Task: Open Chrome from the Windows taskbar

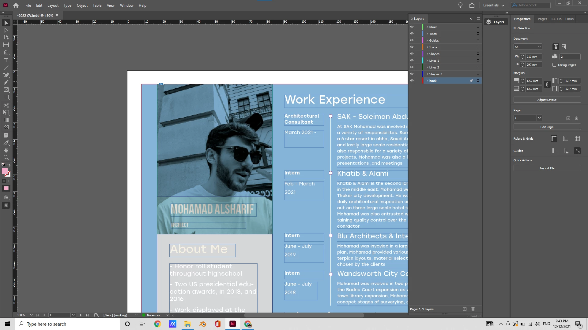Action: click(x=157, y=324)
